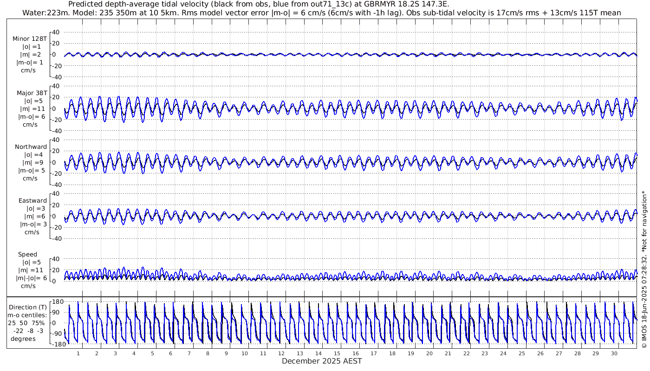
Task: Click "|o| =1" in the Minor panel
Action: pos(32,47)
